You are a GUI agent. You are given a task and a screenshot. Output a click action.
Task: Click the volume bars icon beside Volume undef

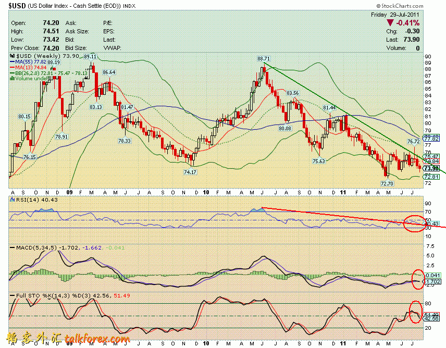[12, 79]
